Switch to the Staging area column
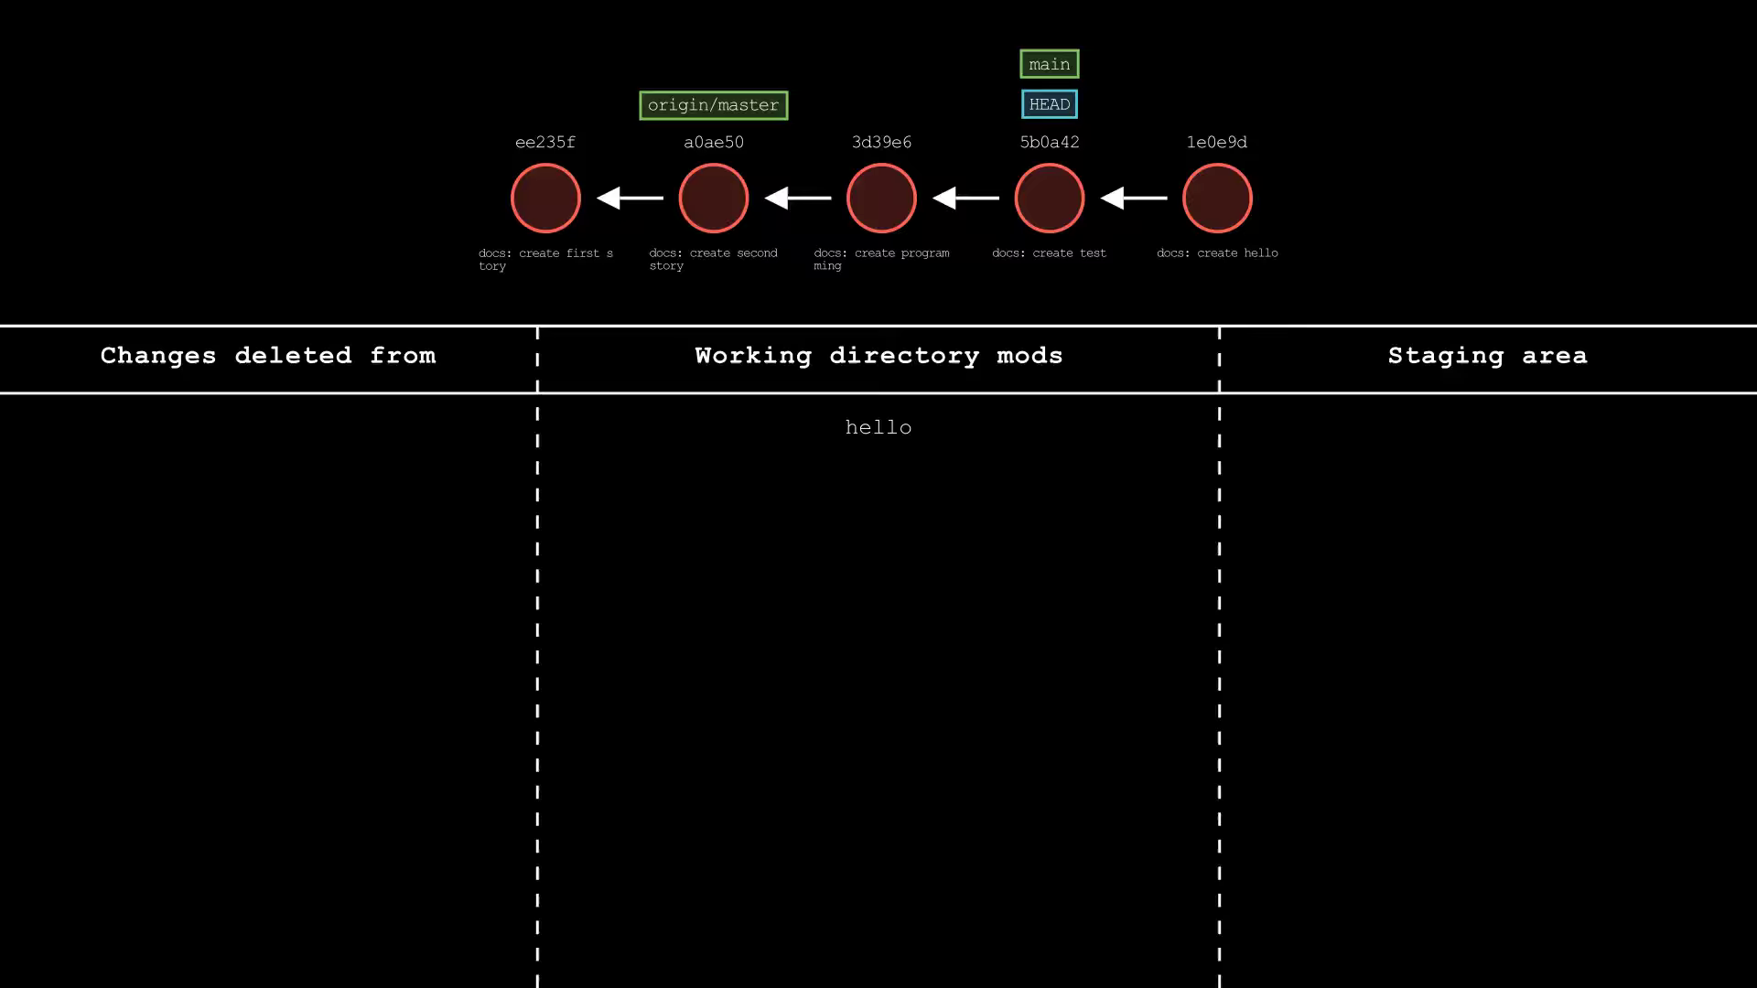The width and height of the screenshot is (1757, 988). point(1487,356)
